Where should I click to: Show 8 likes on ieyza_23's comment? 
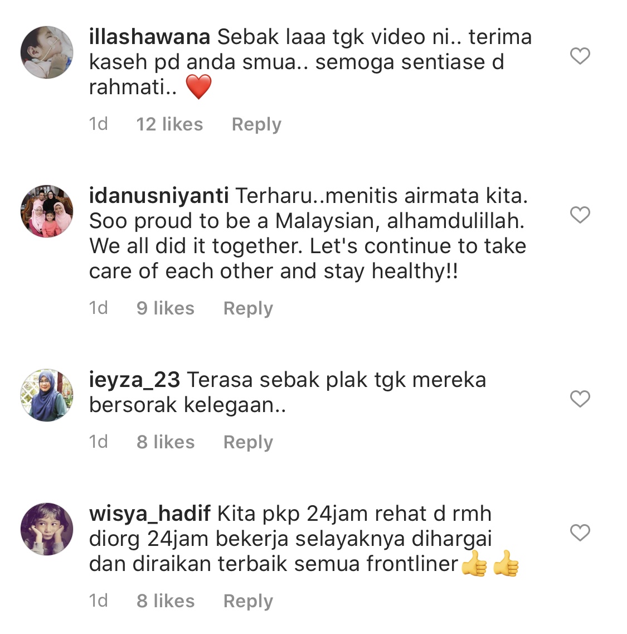tap(166, 442)
